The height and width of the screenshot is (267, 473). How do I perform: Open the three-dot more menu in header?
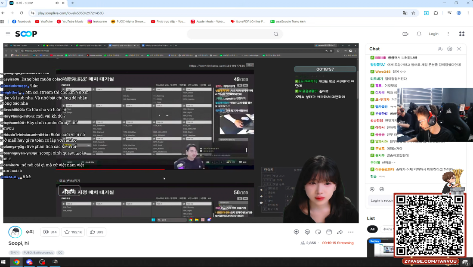pos(448,34)
